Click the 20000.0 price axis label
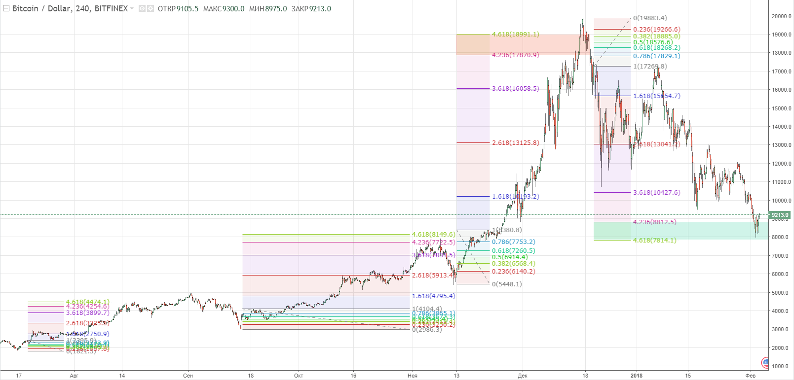 [x=782, y=16]
